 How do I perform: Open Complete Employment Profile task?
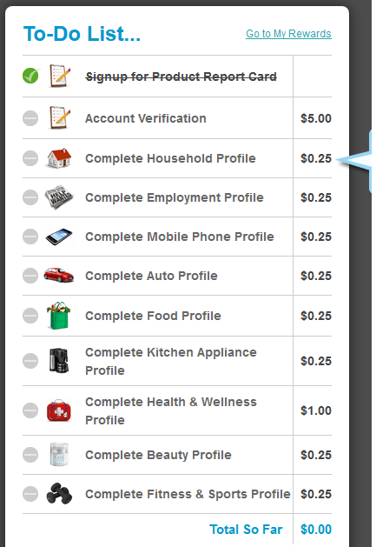[175, 197]
